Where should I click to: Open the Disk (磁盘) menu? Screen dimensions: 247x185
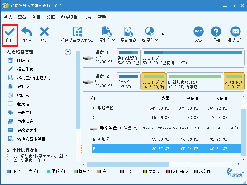click(36, 17)
